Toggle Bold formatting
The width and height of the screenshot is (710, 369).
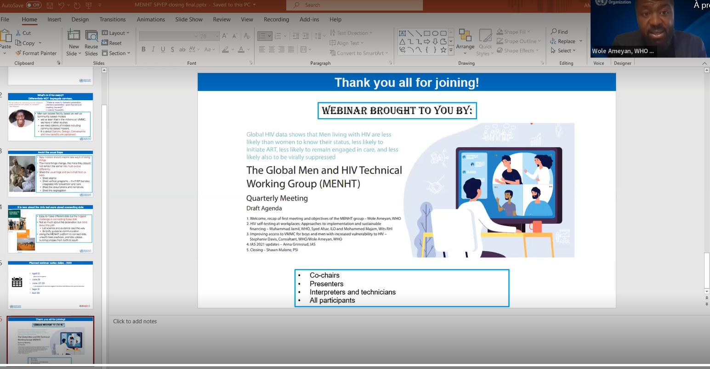pos(143,49)
